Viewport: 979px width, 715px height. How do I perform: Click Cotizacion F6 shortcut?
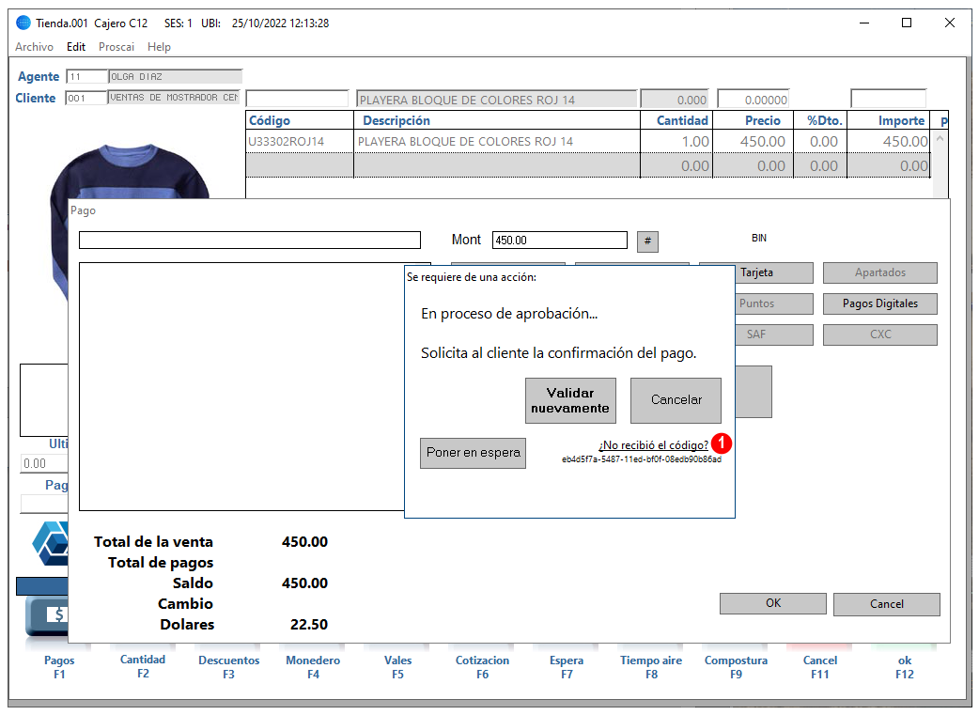(x=482, y=667)
